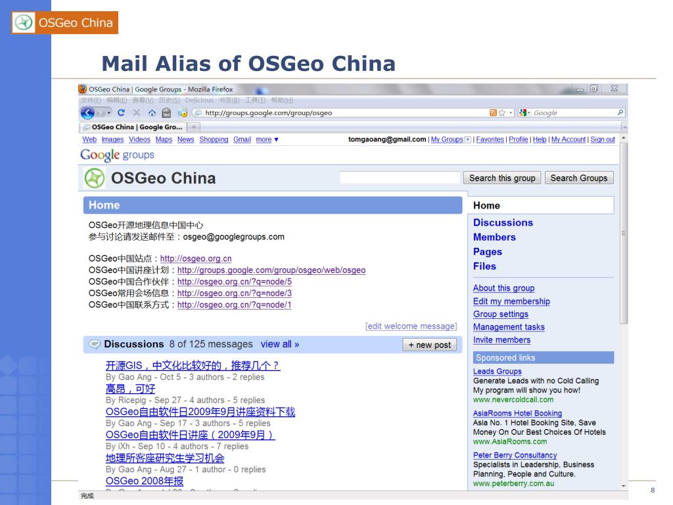Screen dimensions: 673x505
Task: Click the group search text field
Action: (400, 178)
